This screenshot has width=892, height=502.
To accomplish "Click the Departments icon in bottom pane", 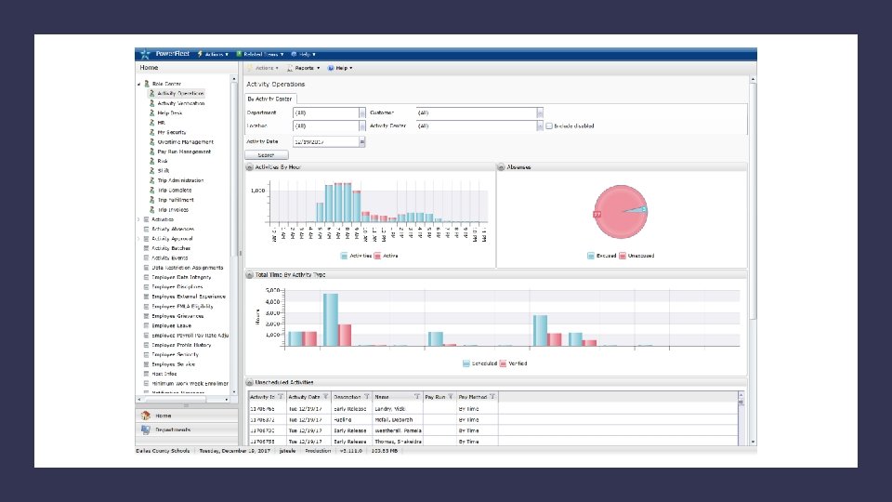I will click(146, 429).
